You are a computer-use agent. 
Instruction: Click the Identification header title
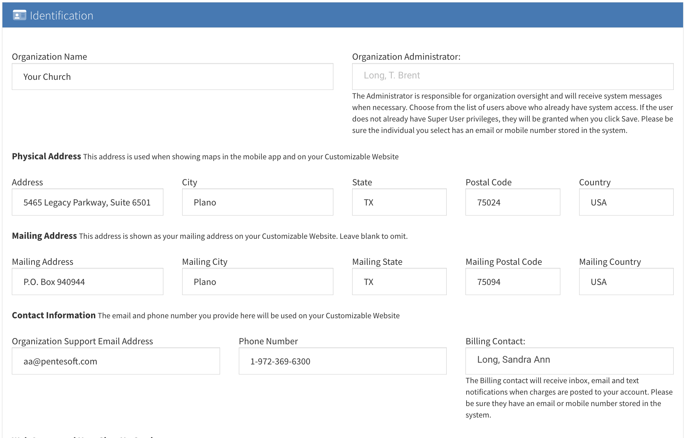(62, 16)
